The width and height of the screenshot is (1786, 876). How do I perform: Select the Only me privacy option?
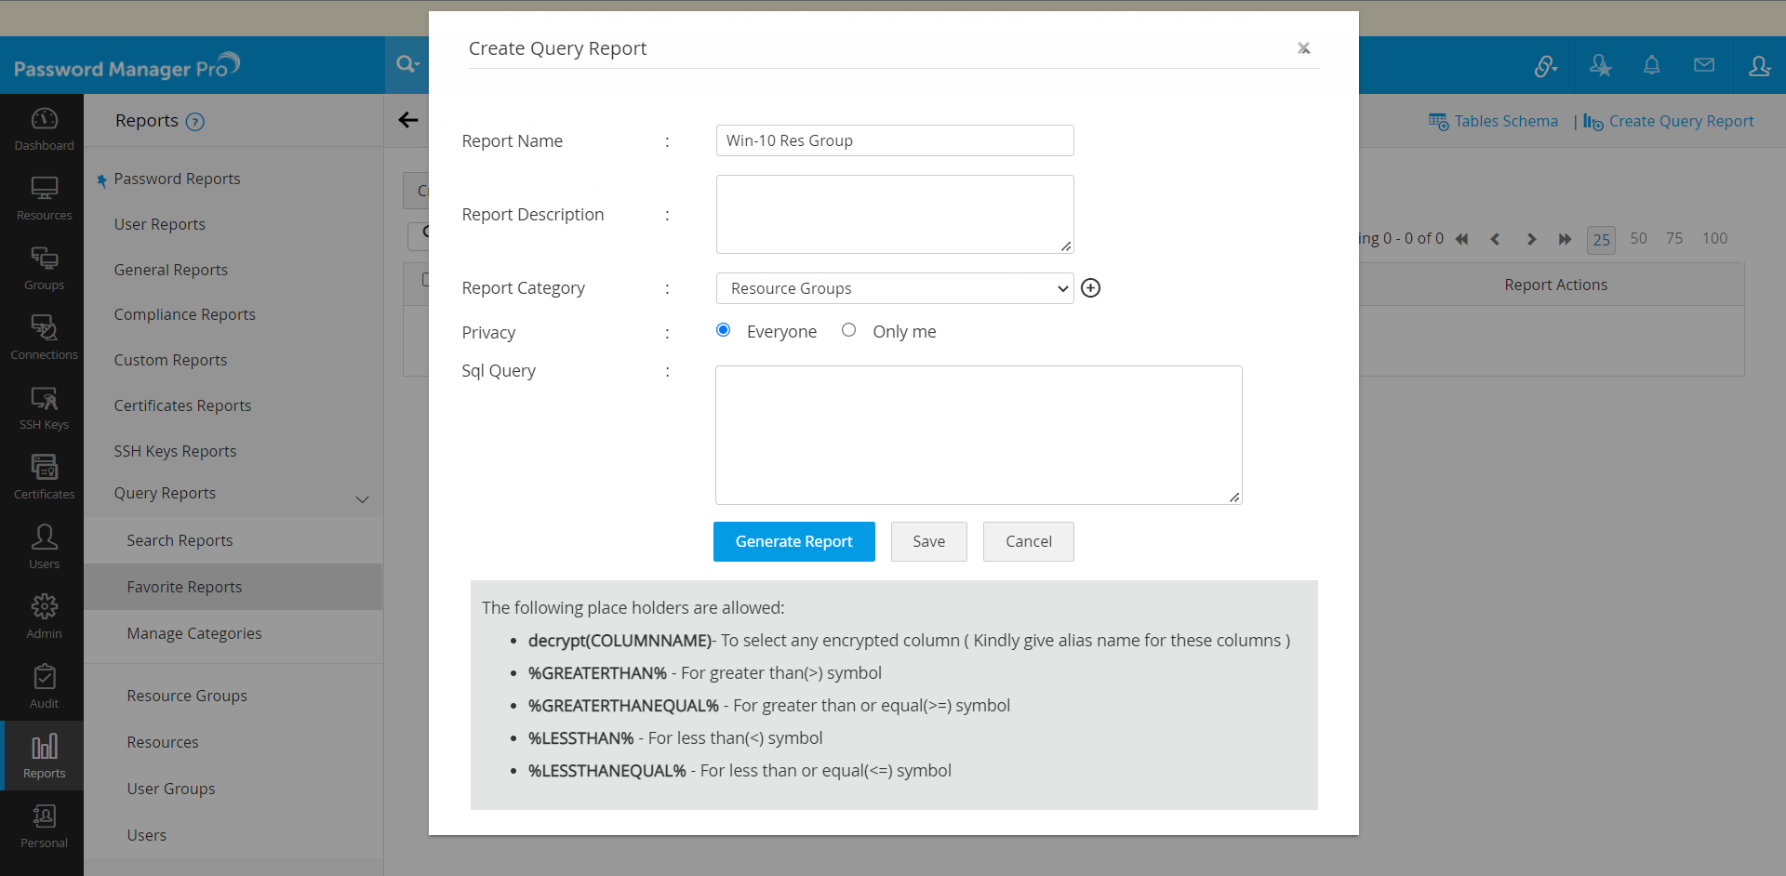(x=848, y=330)
